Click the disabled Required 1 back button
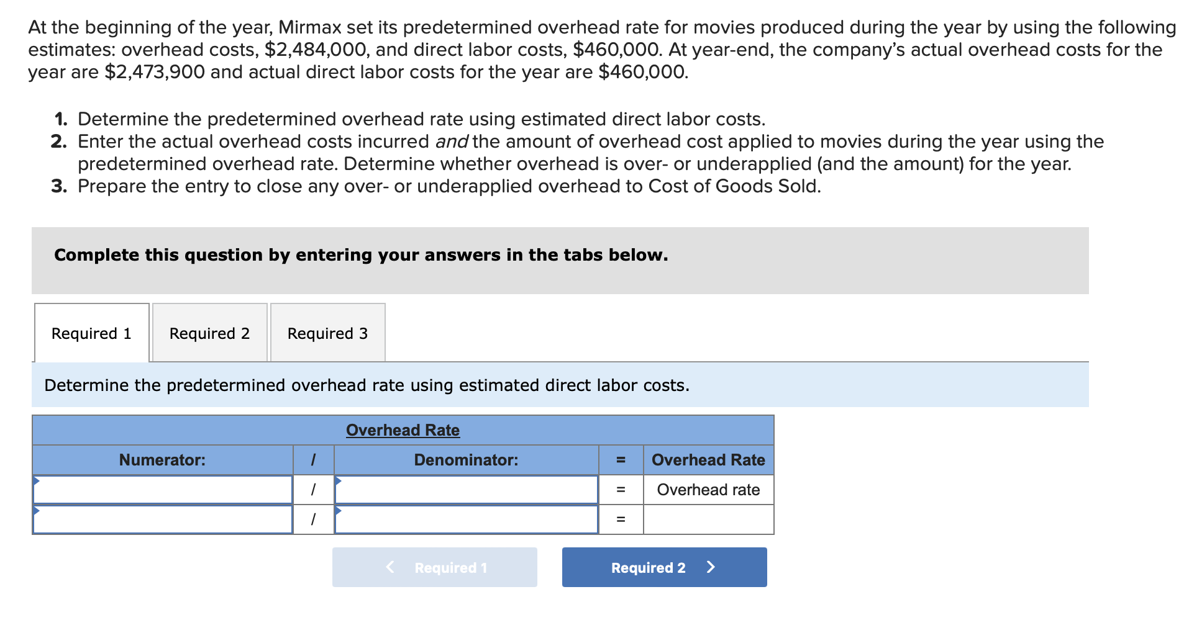This screenshot has height=633, width=1189. [x=435, y=567]
